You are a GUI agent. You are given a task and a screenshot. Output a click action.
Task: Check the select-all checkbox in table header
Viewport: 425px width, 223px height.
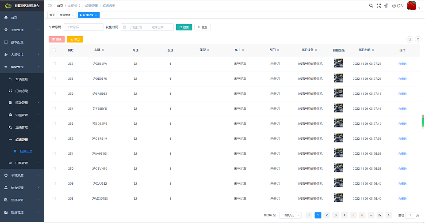coord(54,50)
